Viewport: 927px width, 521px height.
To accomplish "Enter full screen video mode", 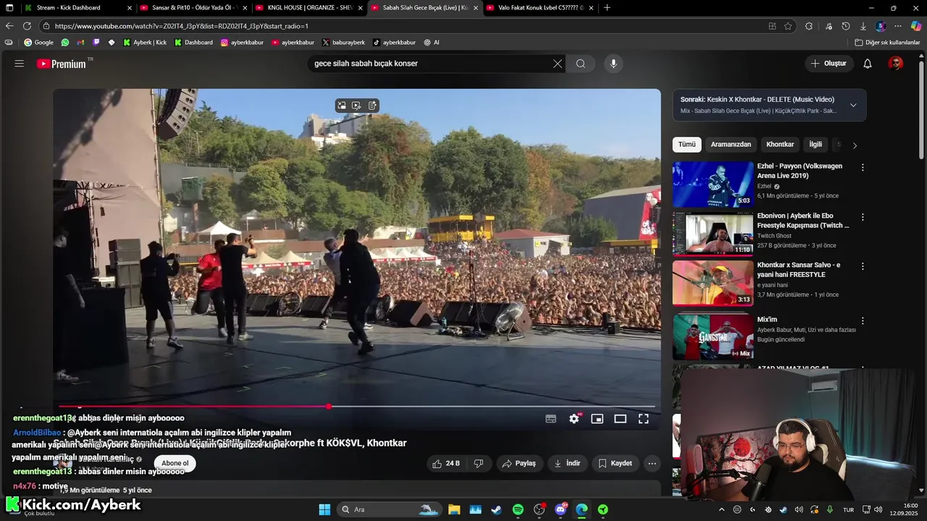I will (x=643, y=418).
